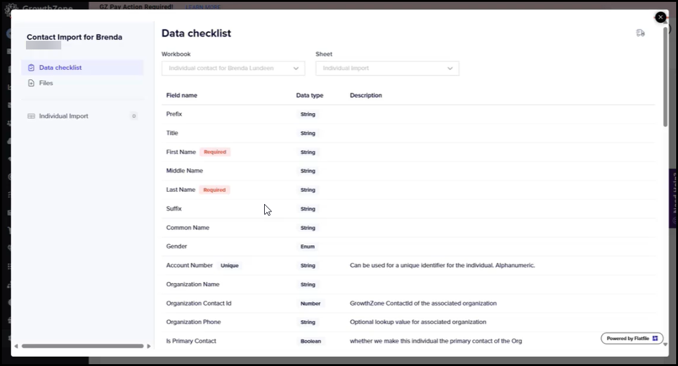Click the Flatfile logo in the Powered by badge

pos(655,339)
